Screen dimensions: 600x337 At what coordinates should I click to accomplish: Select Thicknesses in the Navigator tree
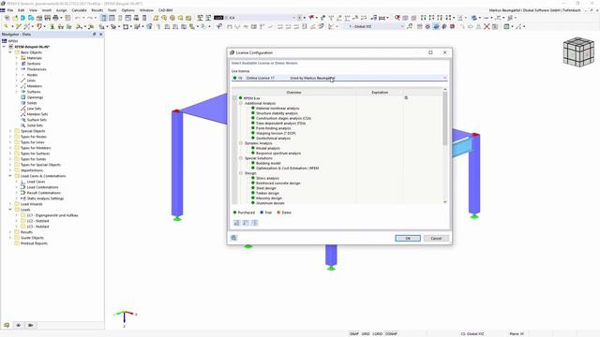pyautogui.click(x=37, y=69)
